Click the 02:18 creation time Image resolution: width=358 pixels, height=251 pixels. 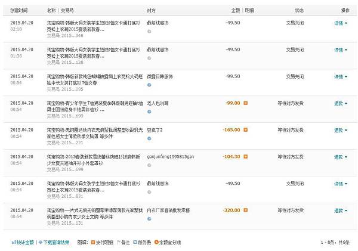pos(16,29)
